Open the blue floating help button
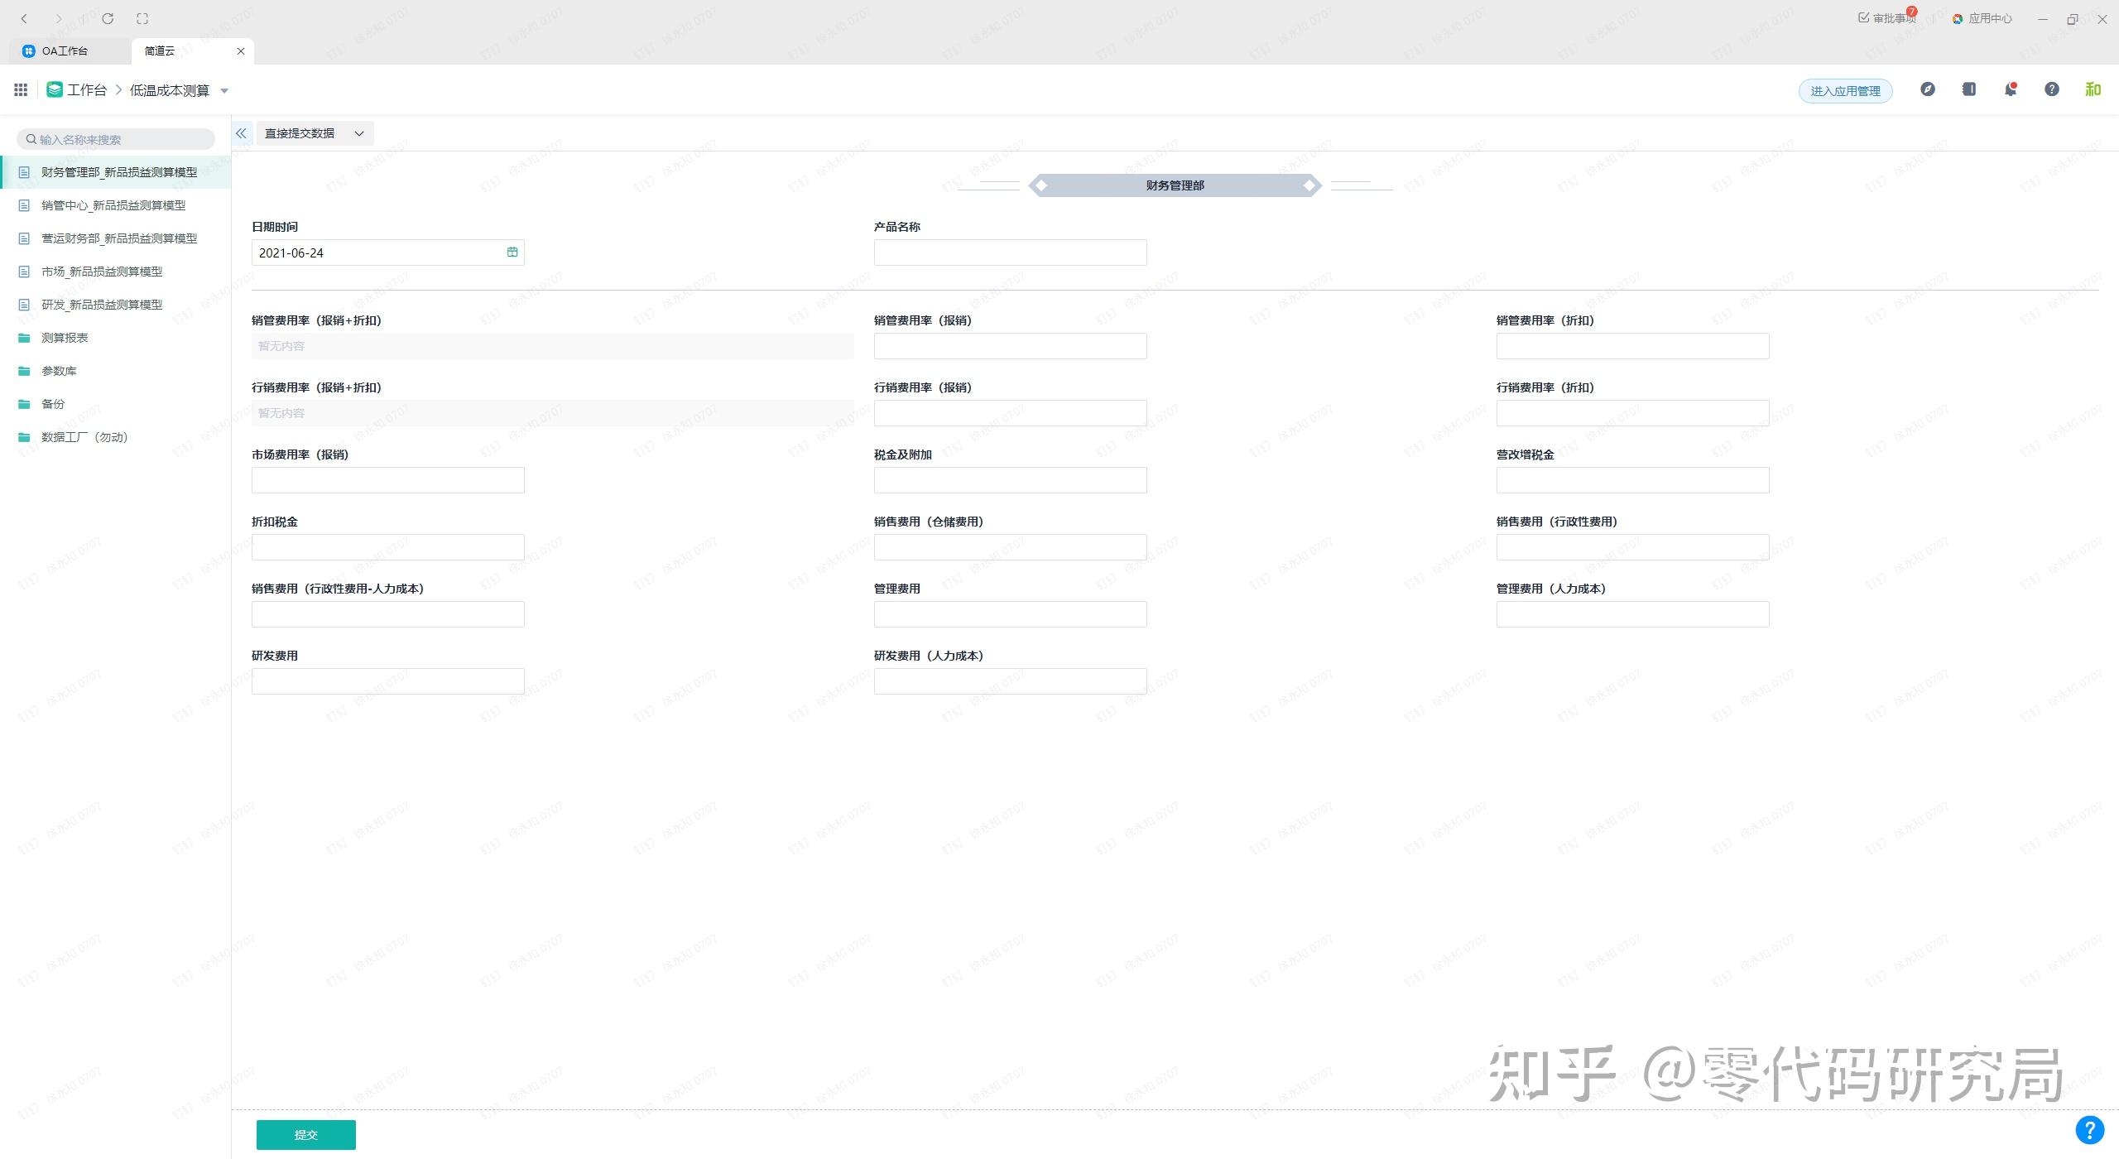The width and height of the screenshot is (2119, 1159). (x=2089, y=1130)
